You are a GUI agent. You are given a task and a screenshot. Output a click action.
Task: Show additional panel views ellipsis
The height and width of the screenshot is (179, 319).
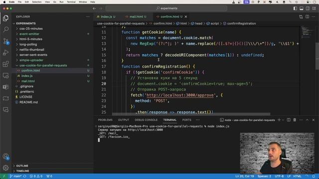coord(197,120)
